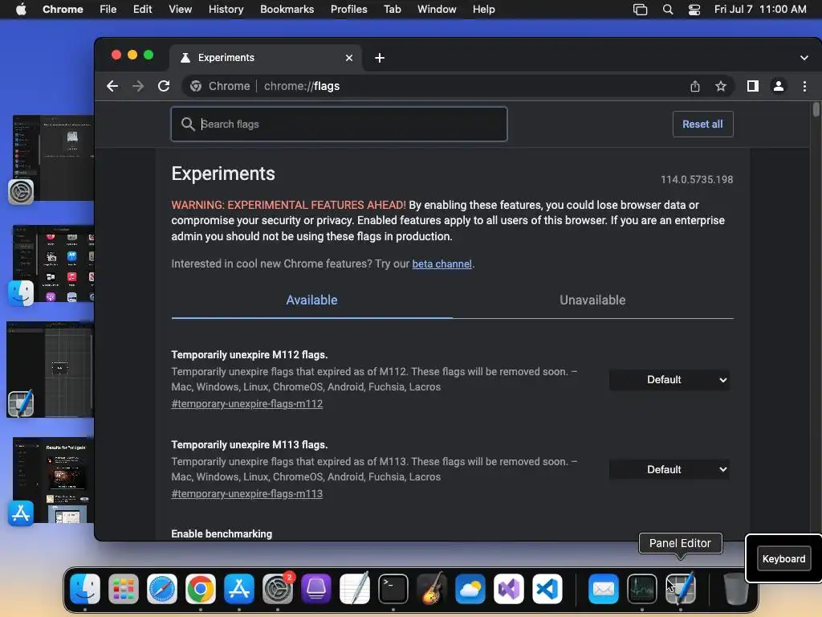Open Launchpad in the Dock
Screen dimensions: 822x617
click(x=124, y=589)
